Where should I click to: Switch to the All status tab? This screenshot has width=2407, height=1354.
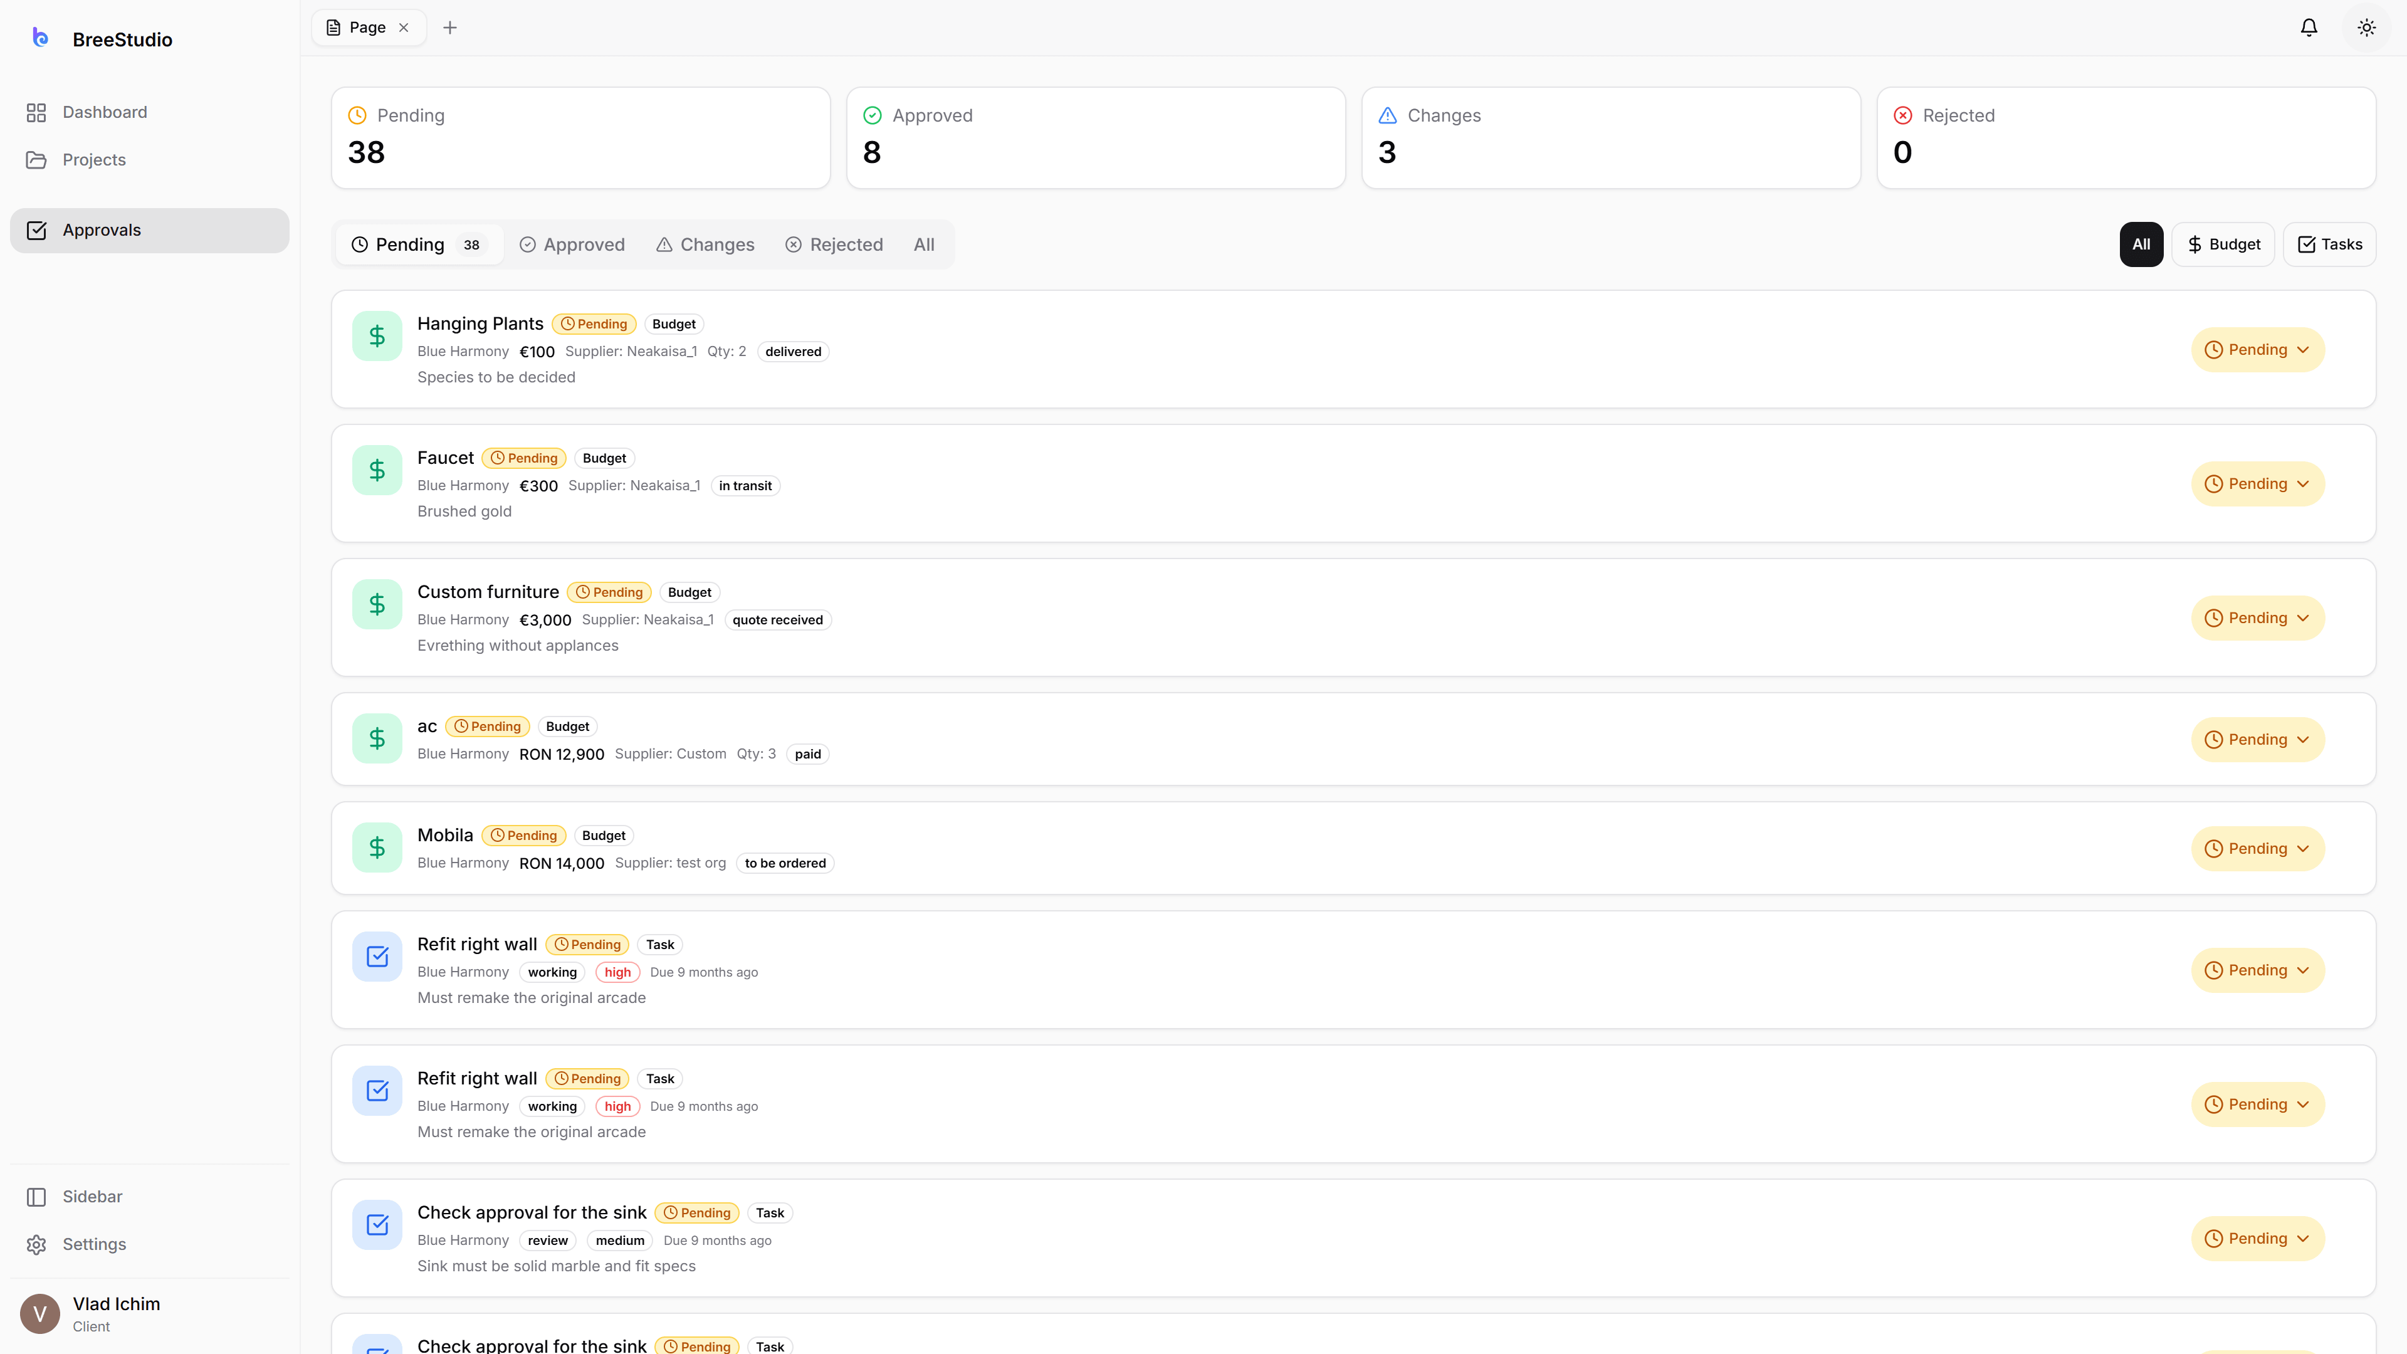coord(924,245)
